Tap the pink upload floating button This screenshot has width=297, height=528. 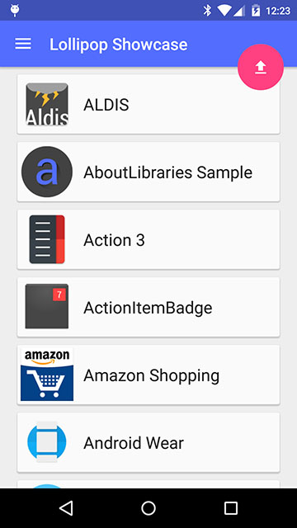[261, 67]
